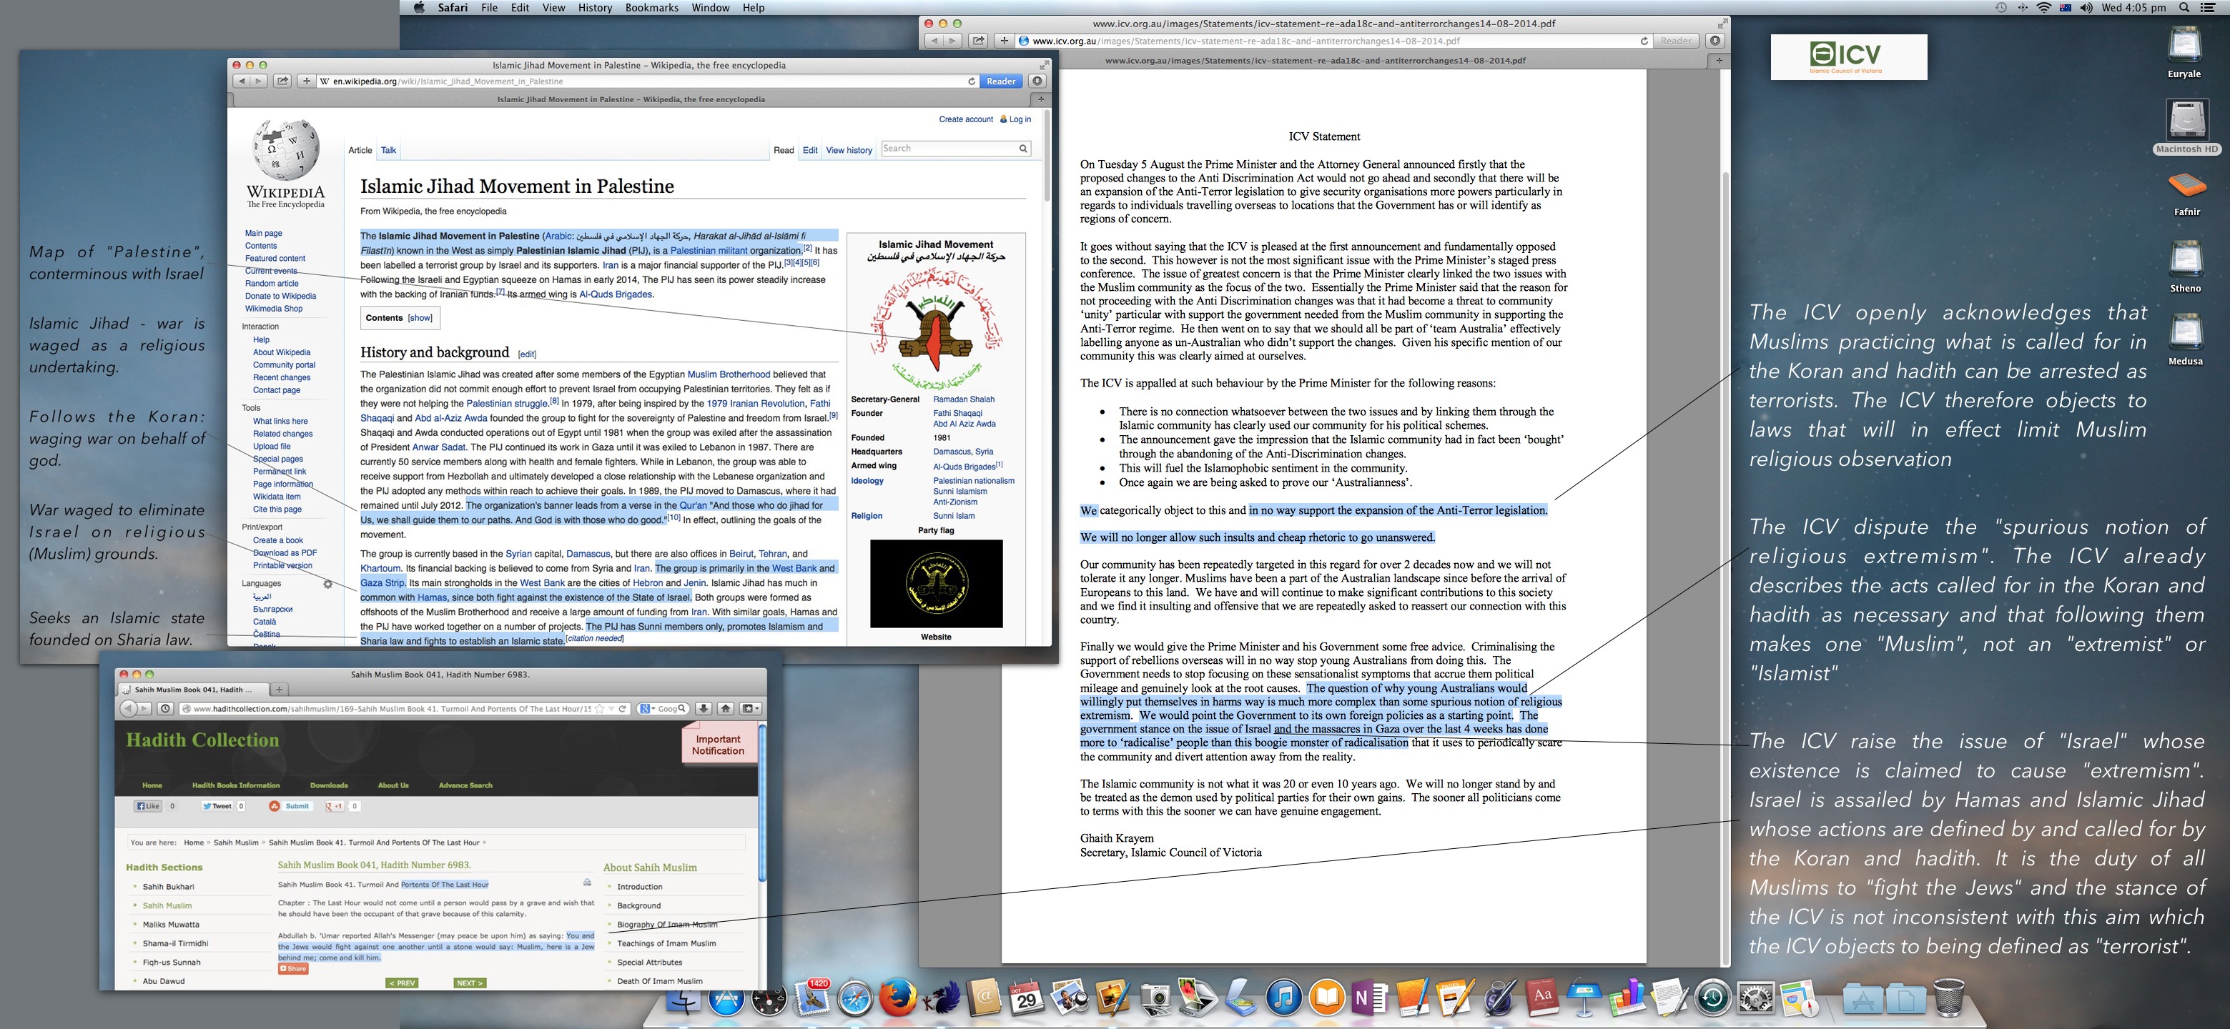Open Firefox from the dock
This screenshot has height=1029, width=2230.
898,999
